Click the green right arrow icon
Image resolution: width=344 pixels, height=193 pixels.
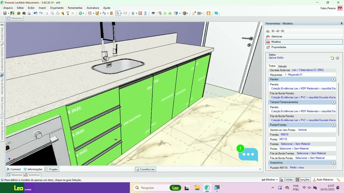point(170,13)
